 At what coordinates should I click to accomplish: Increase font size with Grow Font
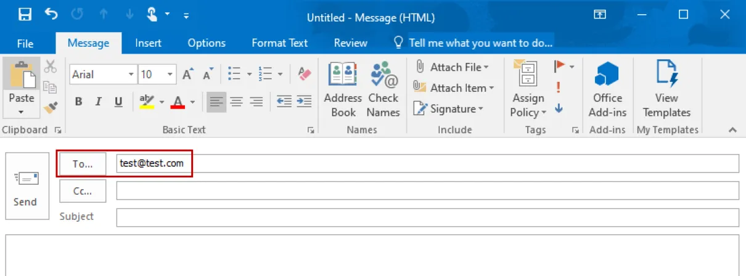(x=188, y=75)
